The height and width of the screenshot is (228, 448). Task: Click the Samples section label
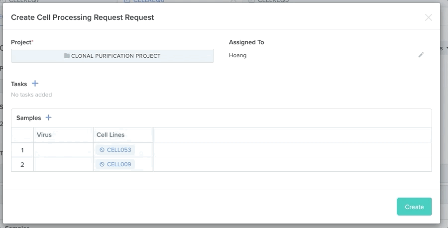point(28,117)
